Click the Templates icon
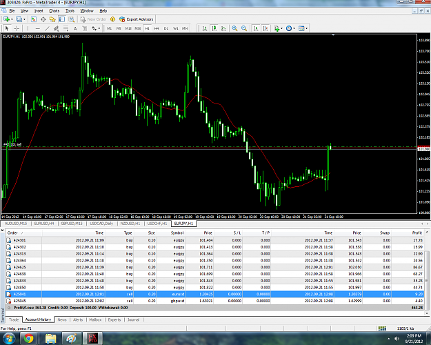Viewport: 431px width, 345px height. pos(301,28)
